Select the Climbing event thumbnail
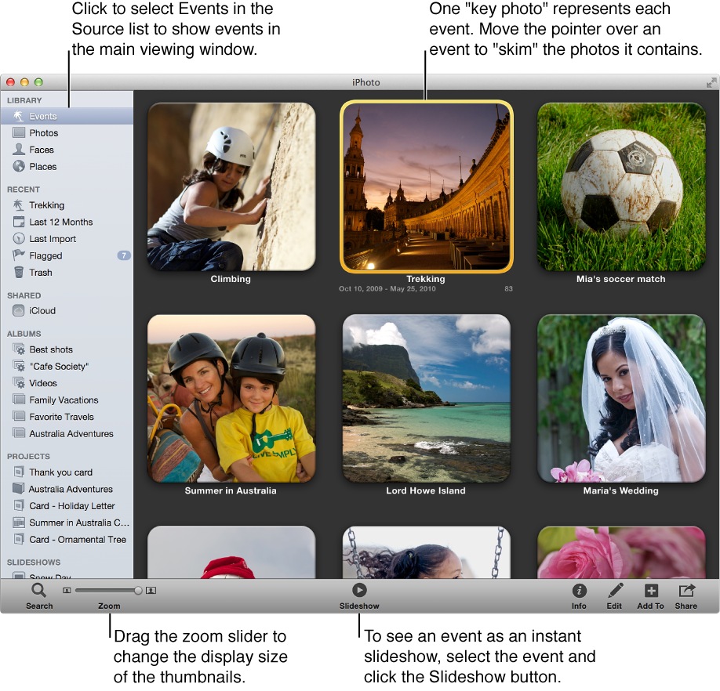This screenshot has width=720, height=691. 231,186
